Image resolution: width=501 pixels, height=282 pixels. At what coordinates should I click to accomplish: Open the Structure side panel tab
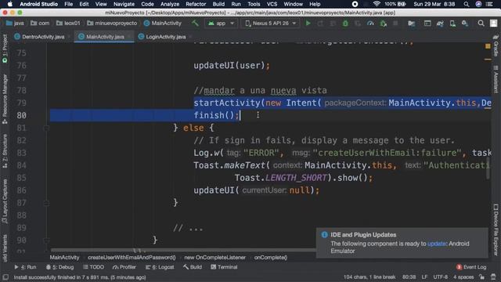[5, 151]
